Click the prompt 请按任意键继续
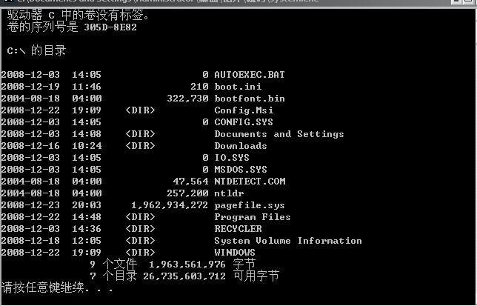This screenshot has height=306, width=477. [x=43, y=287]
